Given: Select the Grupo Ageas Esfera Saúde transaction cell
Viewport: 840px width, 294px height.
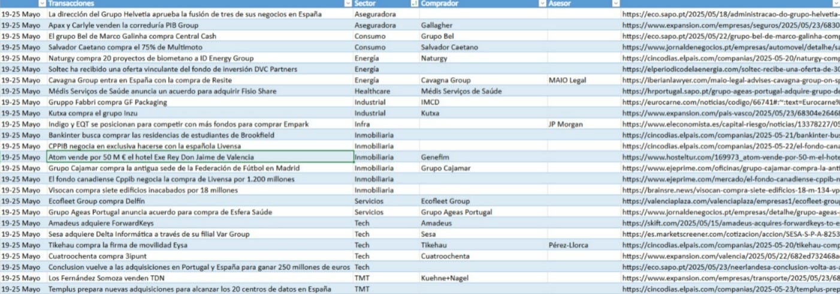Looking at the screenshot, I should pyautogui.click(x=200, y=212).
